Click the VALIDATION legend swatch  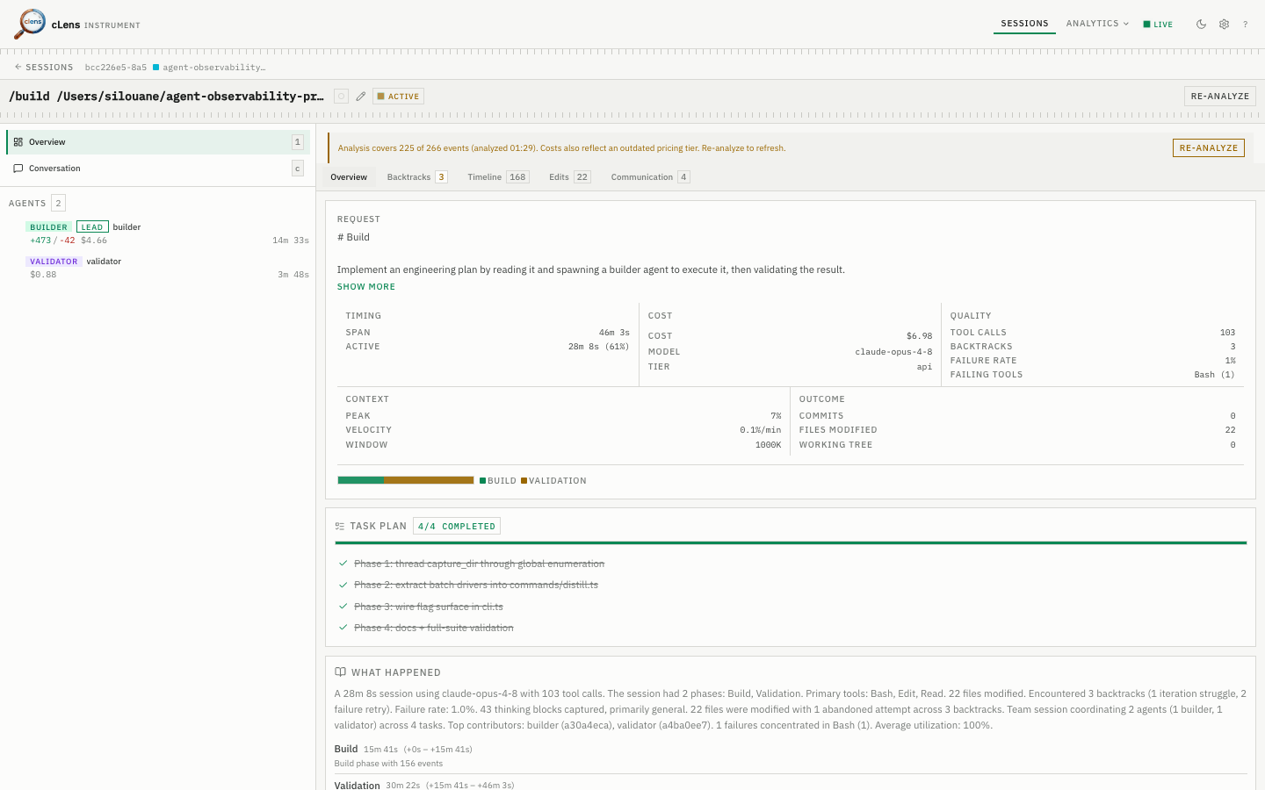click(x=524, y=481)
